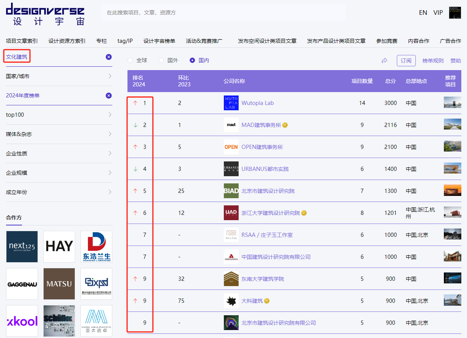Click the verified badge next to MAD建筑事务所
The image size is (467, 338).
(x=285, y=125)
